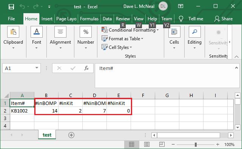
Task: Switch to Page Layout view in status bar
Action: point(146,144)
